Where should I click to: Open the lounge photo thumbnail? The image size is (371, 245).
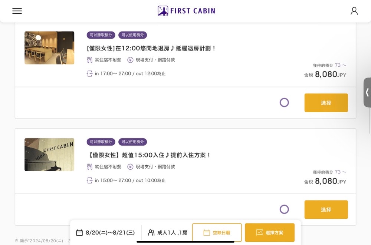(49, 48)
